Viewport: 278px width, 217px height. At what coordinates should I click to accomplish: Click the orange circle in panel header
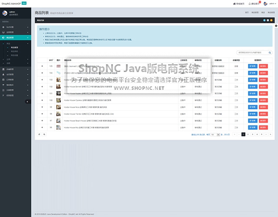coord(271,20)
